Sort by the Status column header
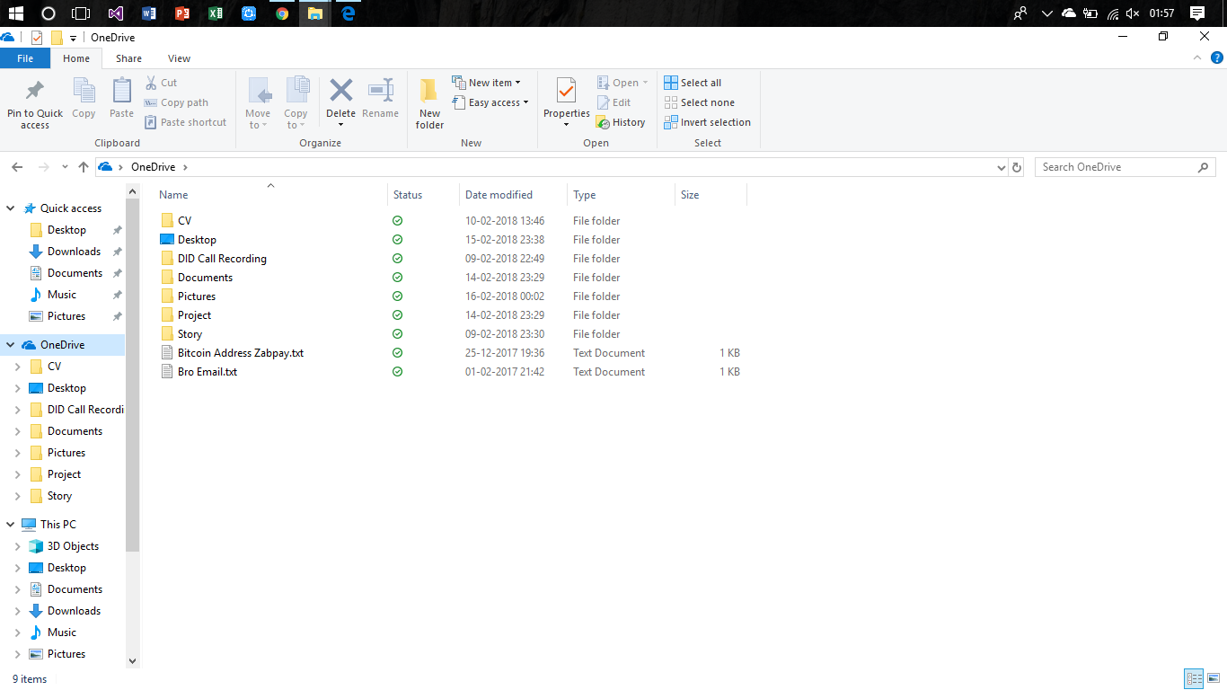 (423, 195)
